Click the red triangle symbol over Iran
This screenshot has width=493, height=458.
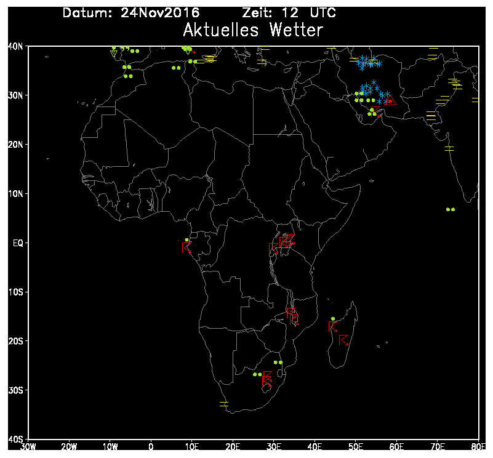[390, 102]
